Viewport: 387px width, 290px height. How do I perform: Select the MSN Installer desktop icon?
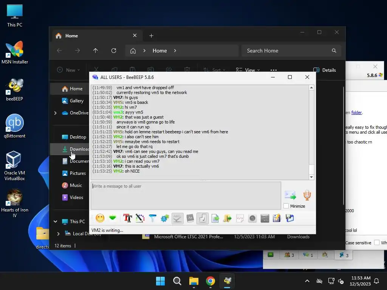(x=15, y=52)
